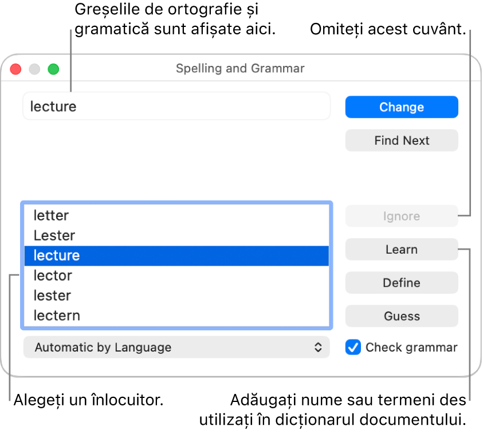This screenshot has height=434, width=483.
Task: Click the Spelling and Grammar title bar
Action: pos(240,68)
